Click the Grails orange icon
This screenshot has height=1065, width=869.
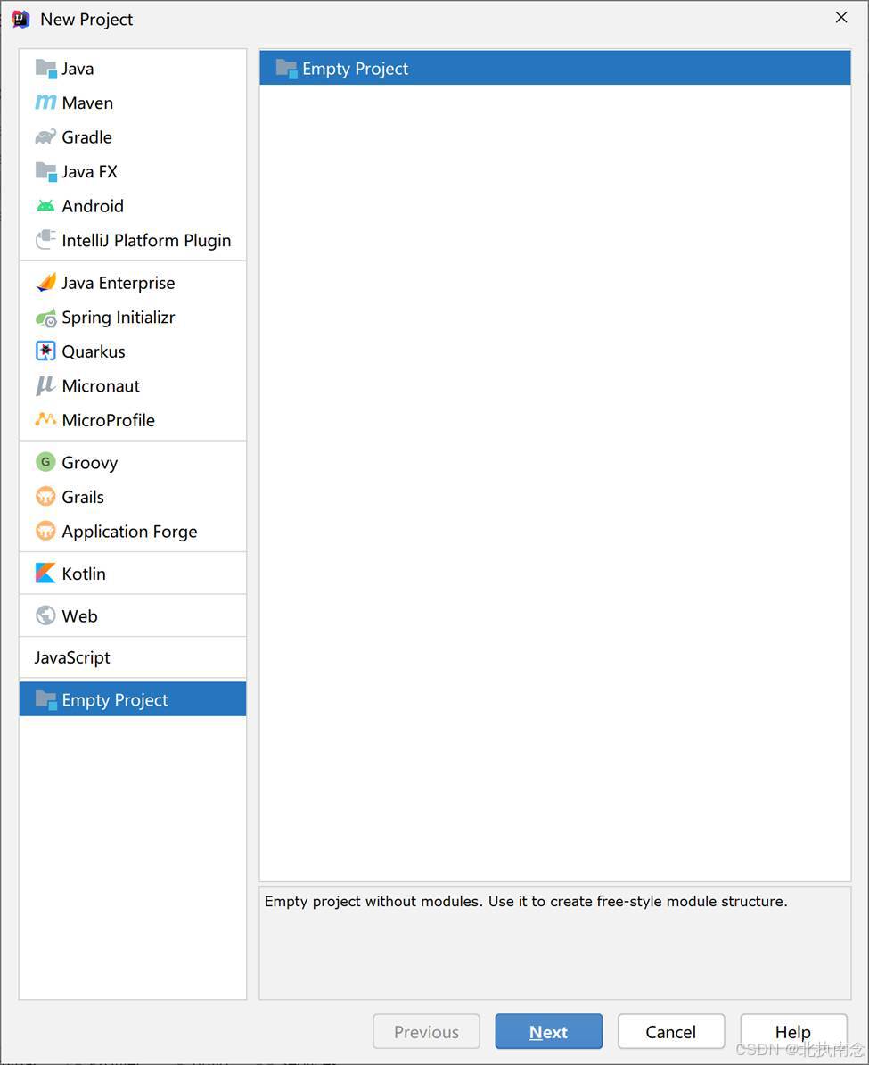point(45,497)
